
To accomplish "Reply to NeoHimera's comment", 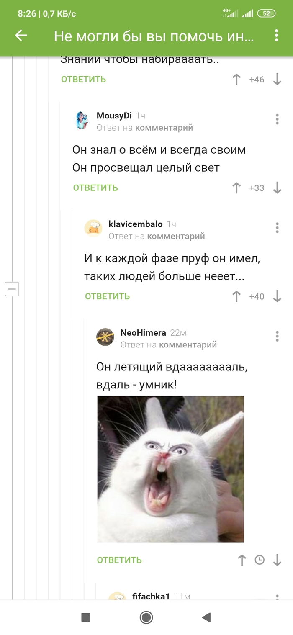I will point(119,560).
